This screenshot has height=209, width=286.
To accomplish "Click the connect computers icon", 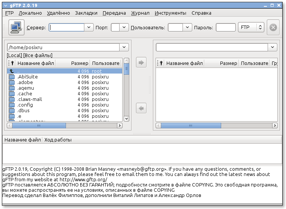I will tap(16, 27).
